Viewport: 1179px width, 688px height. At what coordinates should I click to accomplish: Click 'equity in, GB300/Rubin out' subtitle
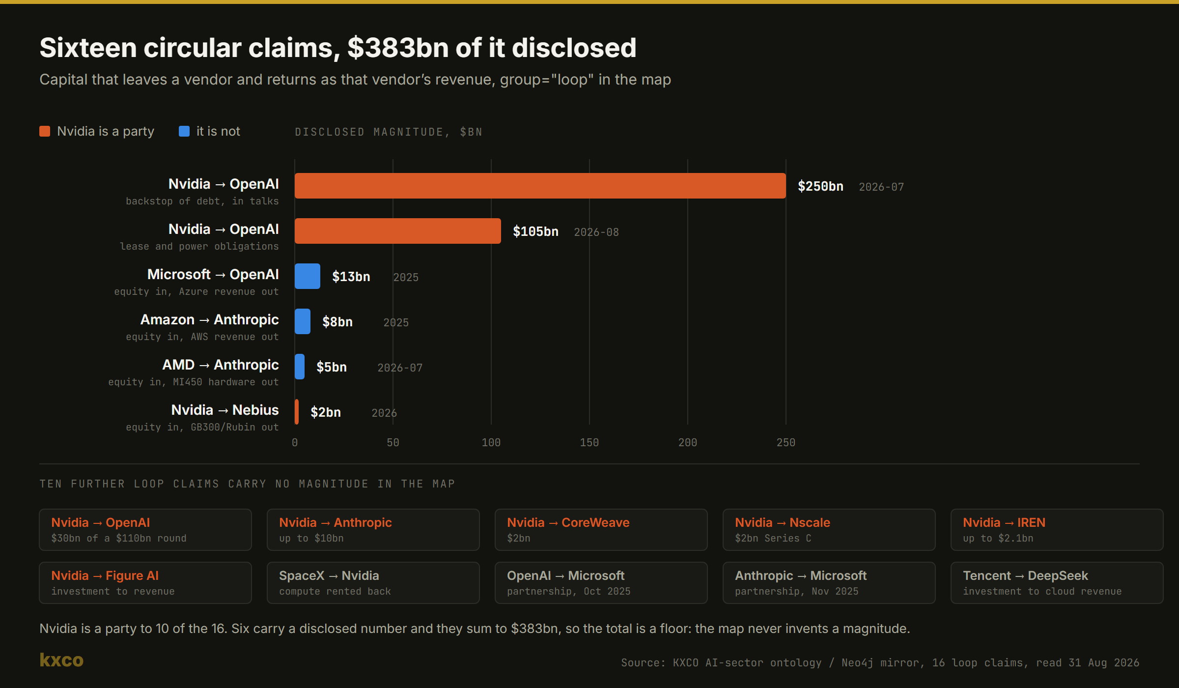tap(202, 427)
